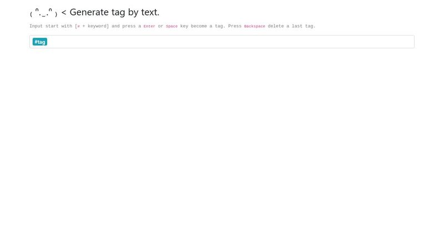The height and width of the screenshot is (250, 444).
Task: Click the "<" symbol in the heading
Action: point(64,12)
